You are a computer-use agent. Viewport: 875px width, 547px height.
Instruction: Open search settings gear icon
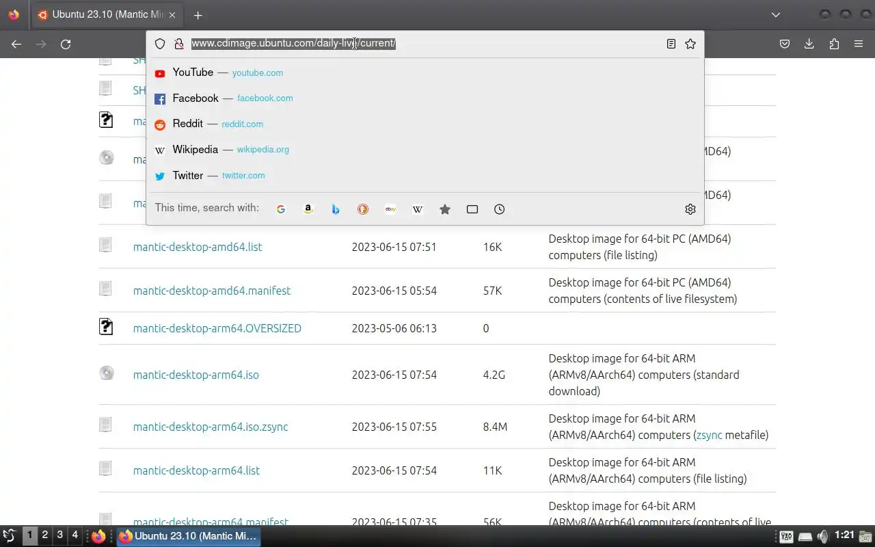[x=690, y=209]
